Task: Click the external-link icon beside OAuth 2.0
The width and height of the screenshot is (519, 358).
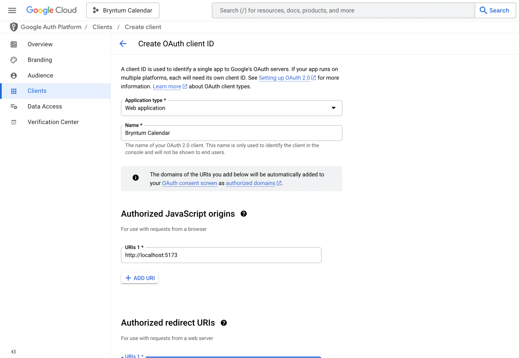Action: tap(313, 78)
